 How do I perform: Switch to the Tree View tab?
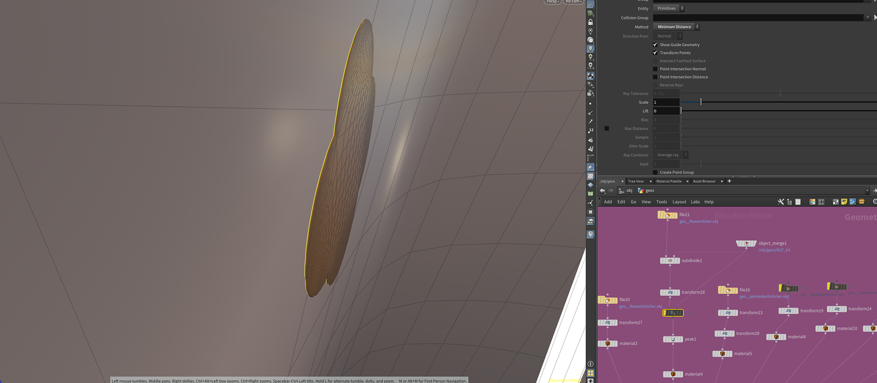(x=636, y=181)
